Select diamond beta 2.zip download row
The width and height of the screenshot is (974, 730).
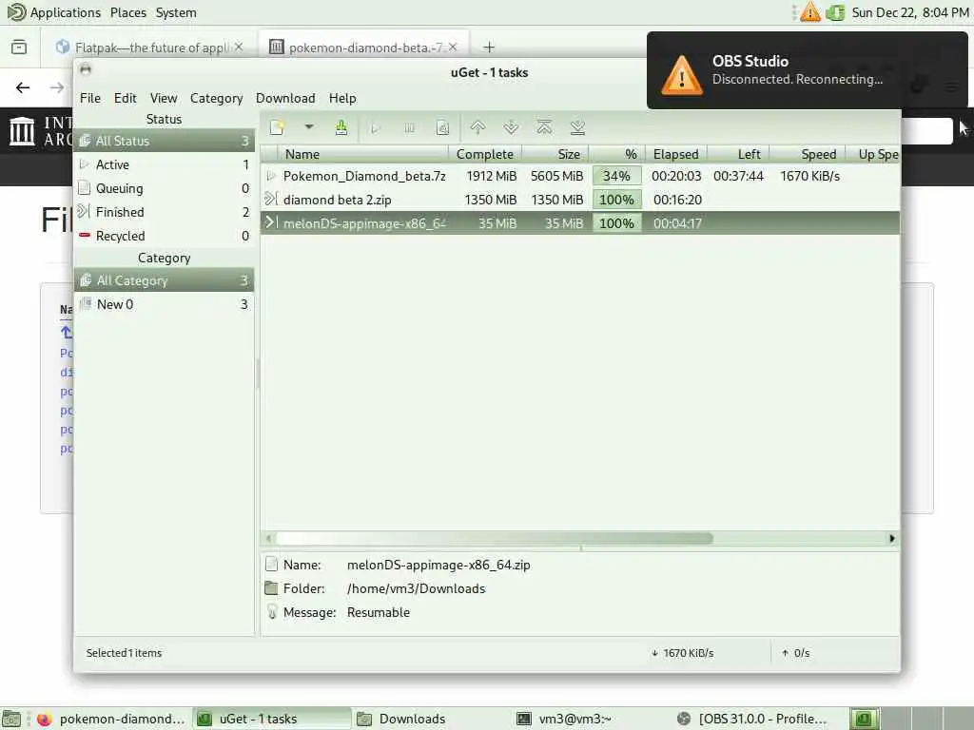(580, 200)
